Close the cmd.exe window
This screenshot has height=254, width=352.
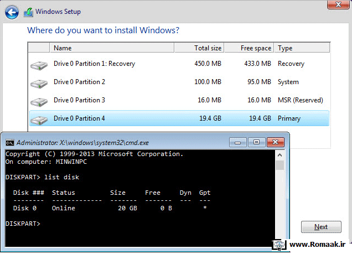tap(276, 142)
